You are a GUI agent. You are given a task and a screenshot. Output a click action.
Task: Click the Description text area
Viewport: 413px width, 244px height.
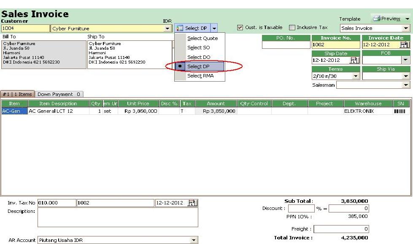(118, 217)
